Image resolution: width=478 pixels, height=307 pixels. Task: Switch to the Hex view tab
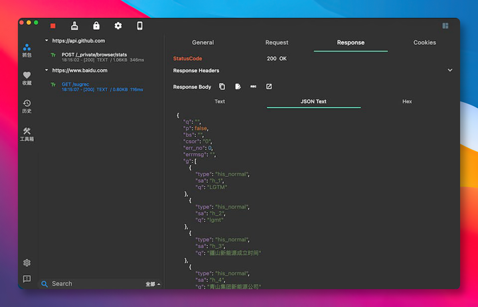point(407,101)
